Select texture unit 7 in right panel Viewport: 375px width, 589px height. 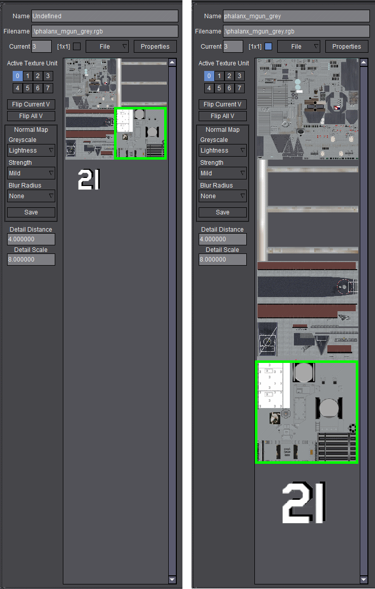pos(240,88)
